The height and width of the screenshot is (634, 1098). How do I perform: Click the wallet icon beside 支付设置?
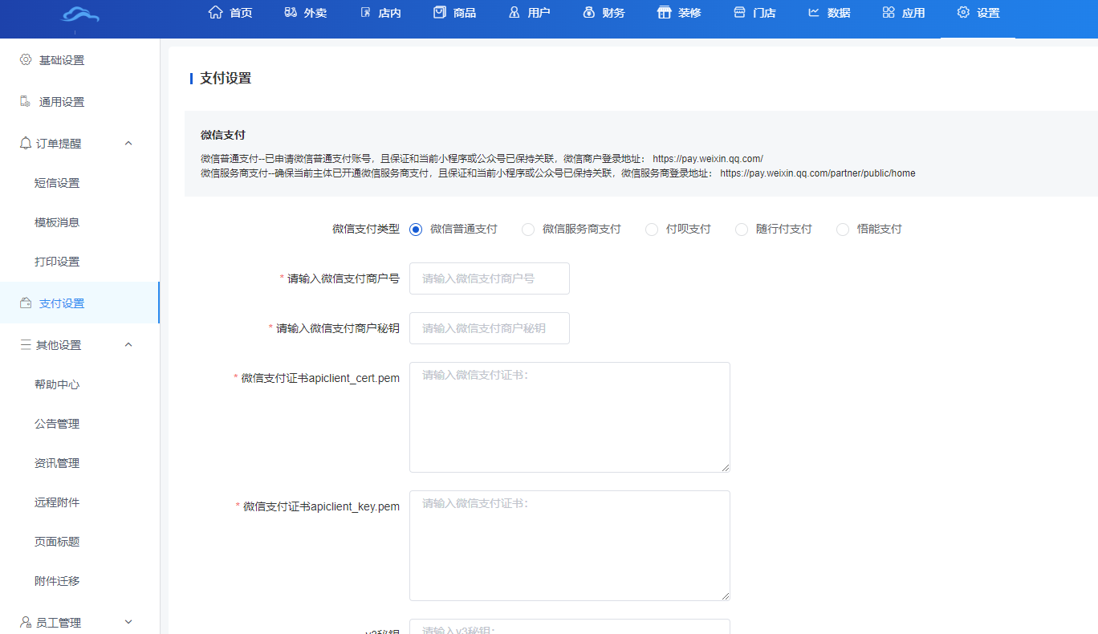[x=26, y=303]
